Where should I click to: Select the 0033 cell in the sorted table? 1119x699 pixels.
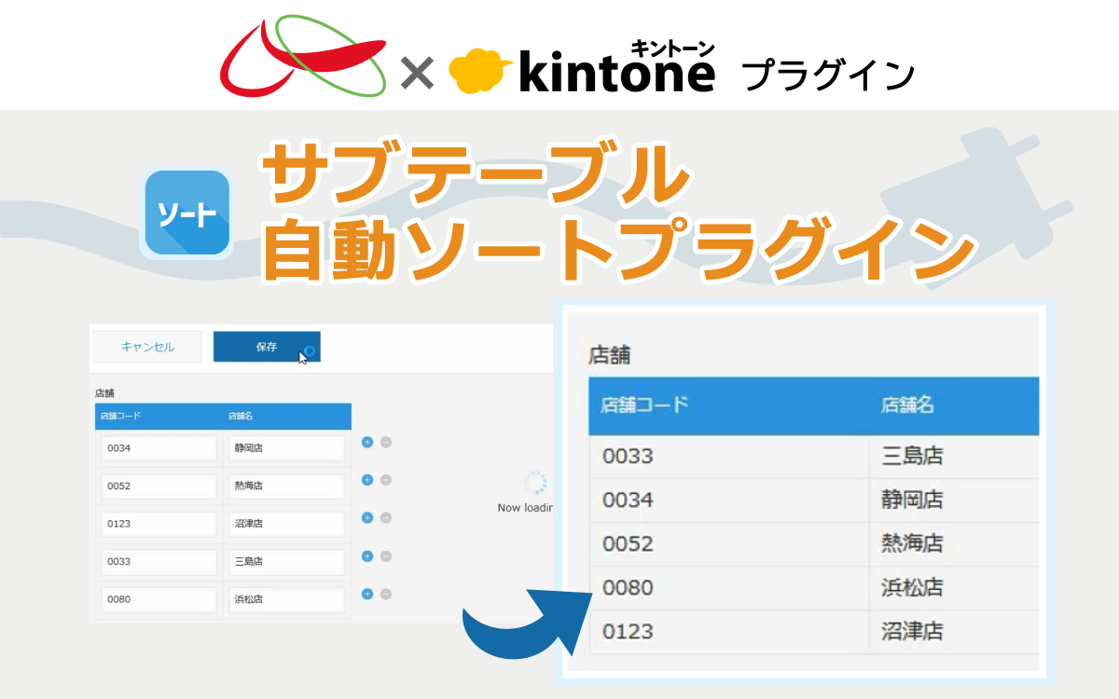pyautogui.click(x=729, y=457)
